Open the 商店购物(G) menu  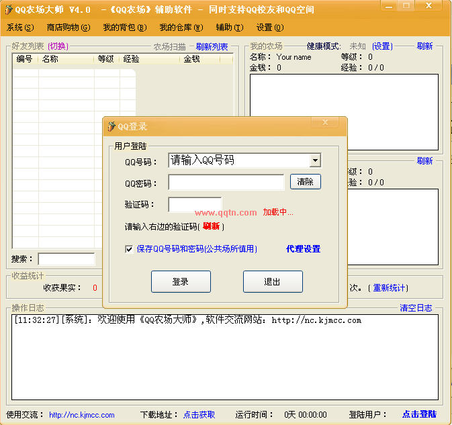tap(69, 28)
